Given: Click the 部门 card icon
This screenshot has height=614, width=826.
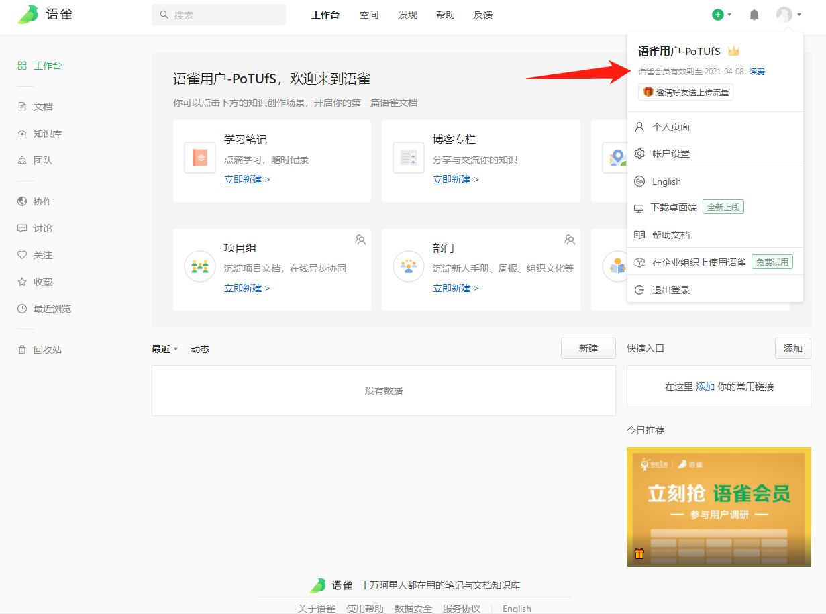Looking at the screenshot, I should pyautogui.click(x=409, y=266).
